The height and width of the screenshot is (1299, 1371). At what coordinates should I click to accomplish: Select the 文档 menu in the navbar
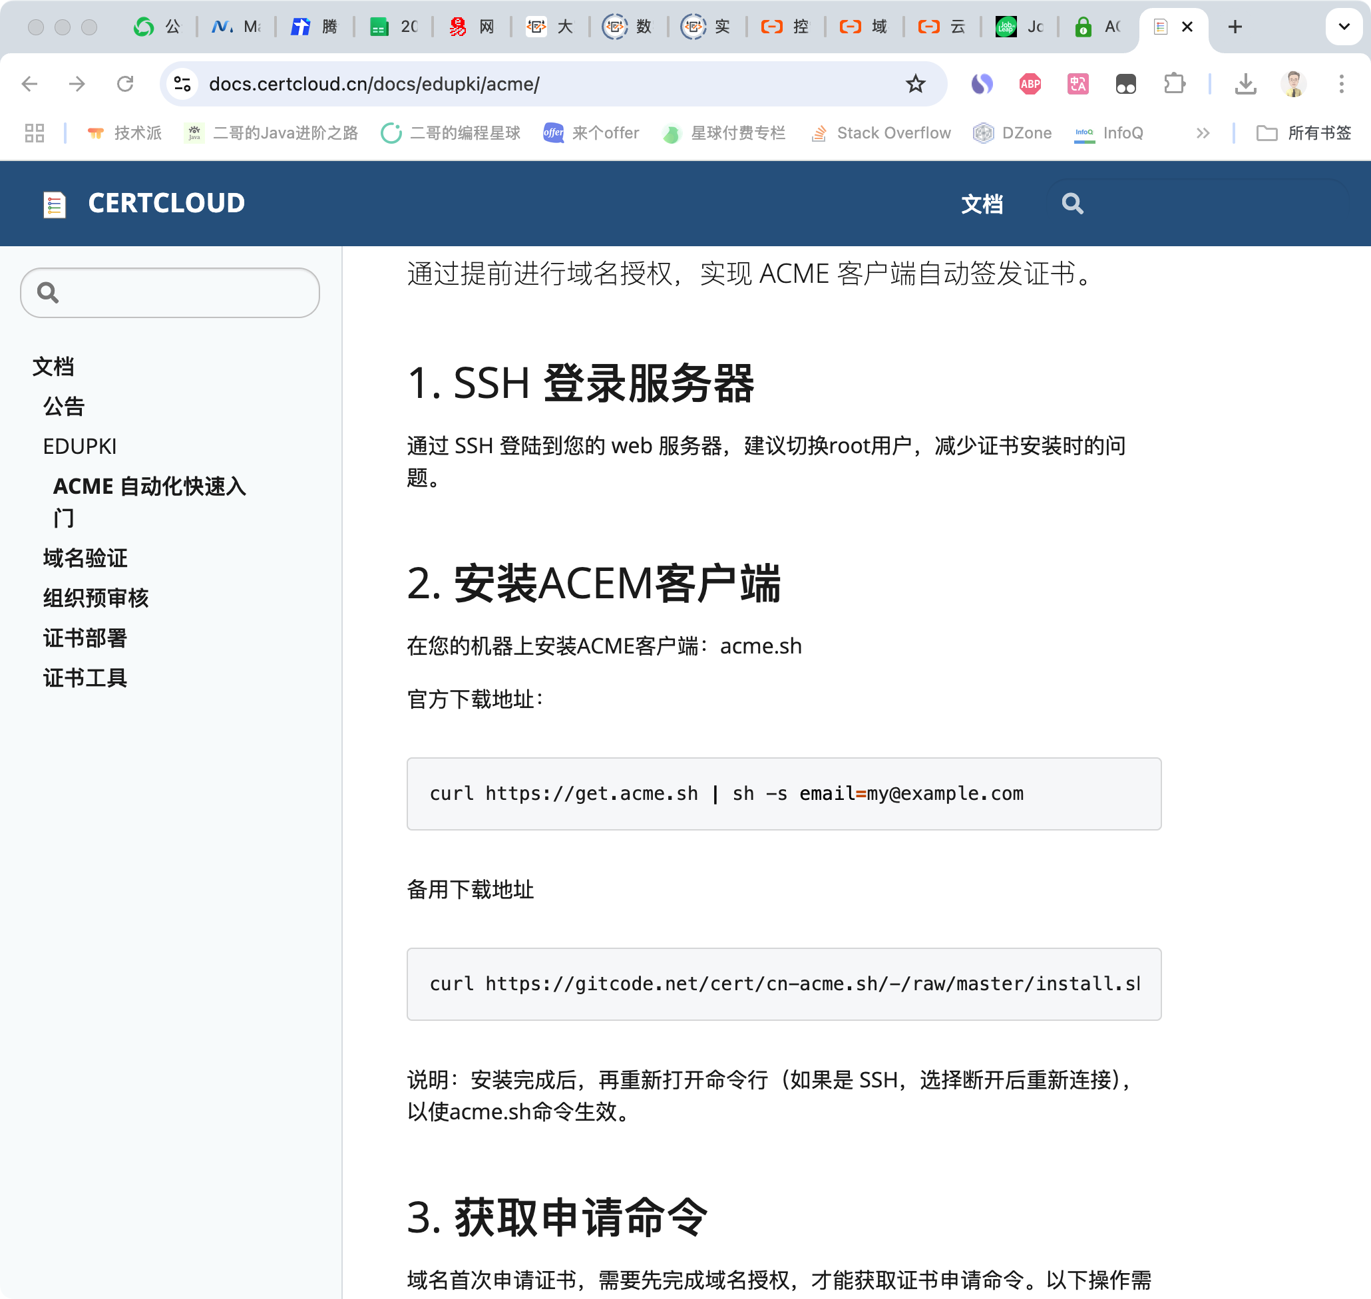(x=982, y=204)
